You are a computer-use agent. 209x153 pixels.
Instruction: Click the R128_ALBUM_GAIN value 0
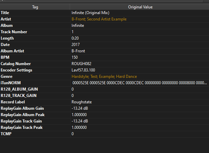[x=73, y=89]
